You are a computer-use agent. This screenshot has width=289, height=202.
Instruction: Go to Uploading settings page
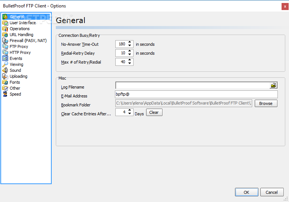point(19,76)
